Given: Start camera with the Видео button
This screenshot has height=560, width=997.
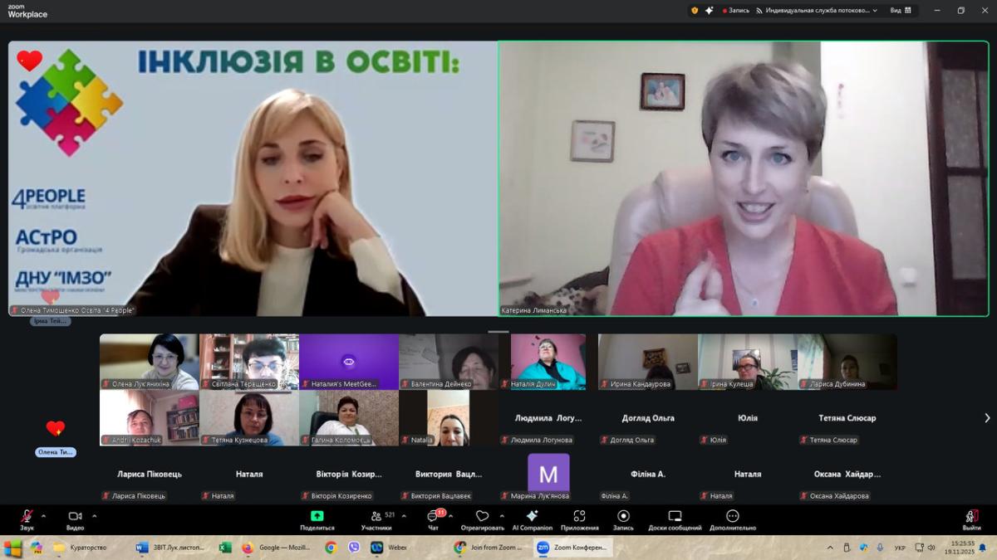Looking at the screenshot, I should coord(75,519).
